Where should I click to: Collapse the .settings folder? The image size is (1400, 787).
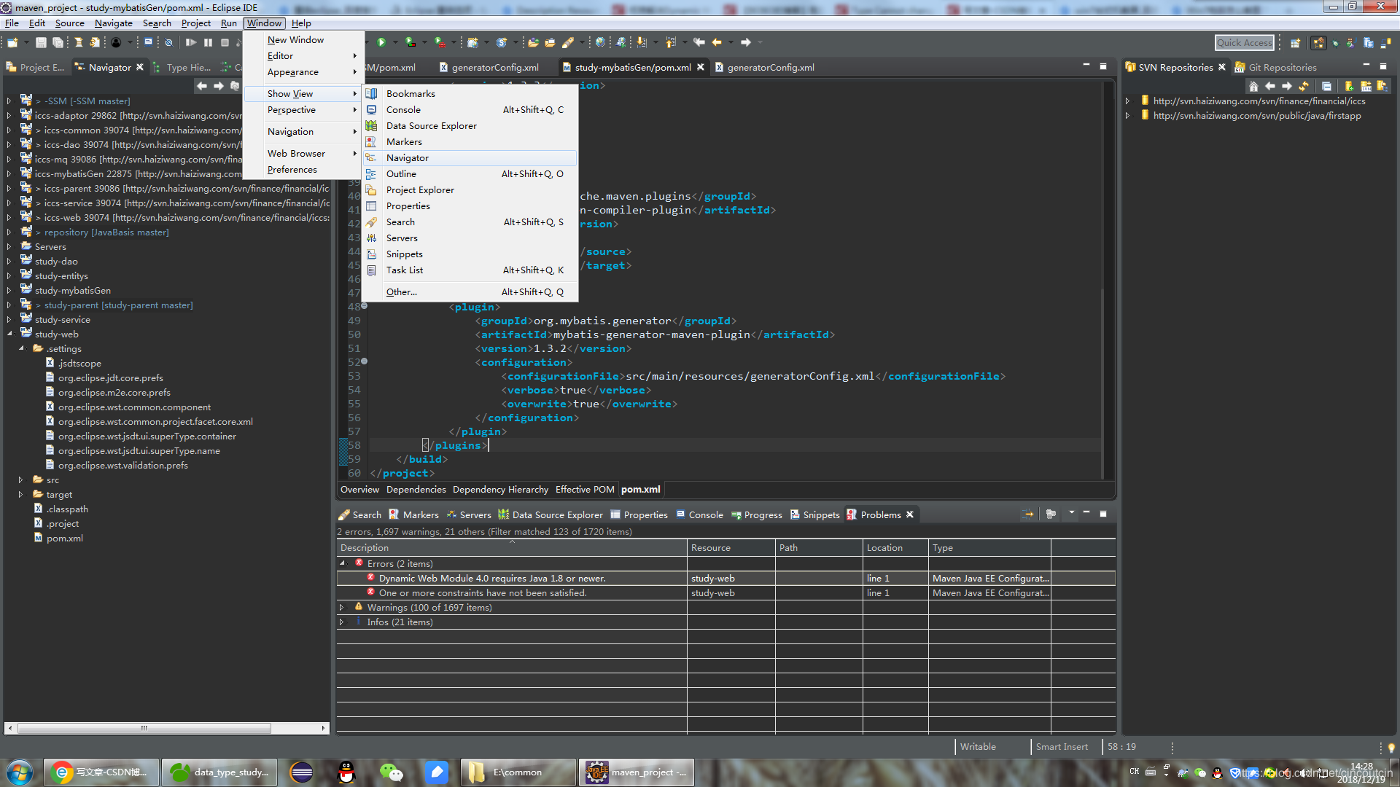tap(21, 349)
